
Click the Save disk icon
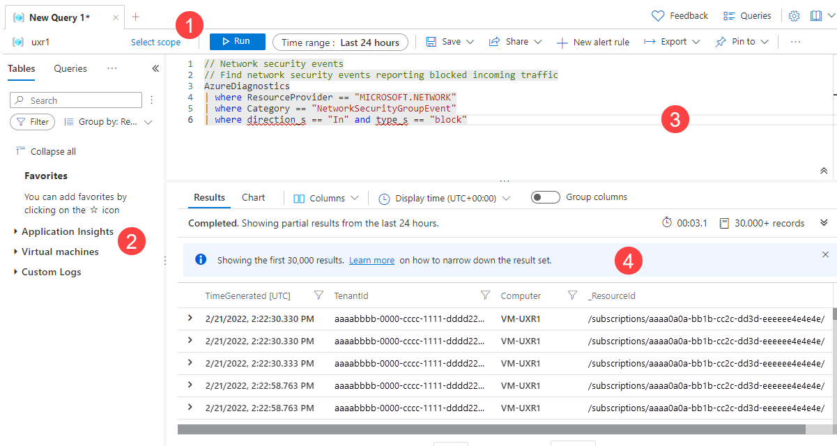[x=431, y=42]
